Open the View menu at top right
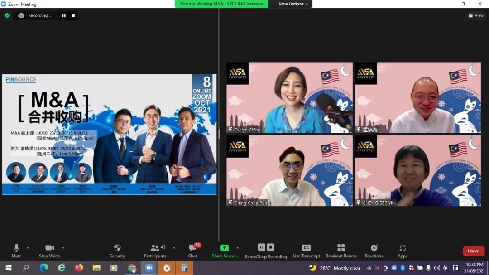 tap(476, 15)
